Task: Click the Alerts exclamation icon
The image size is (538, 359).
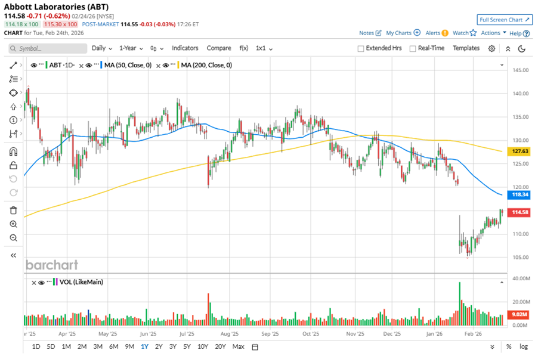Action: point(445,33)
